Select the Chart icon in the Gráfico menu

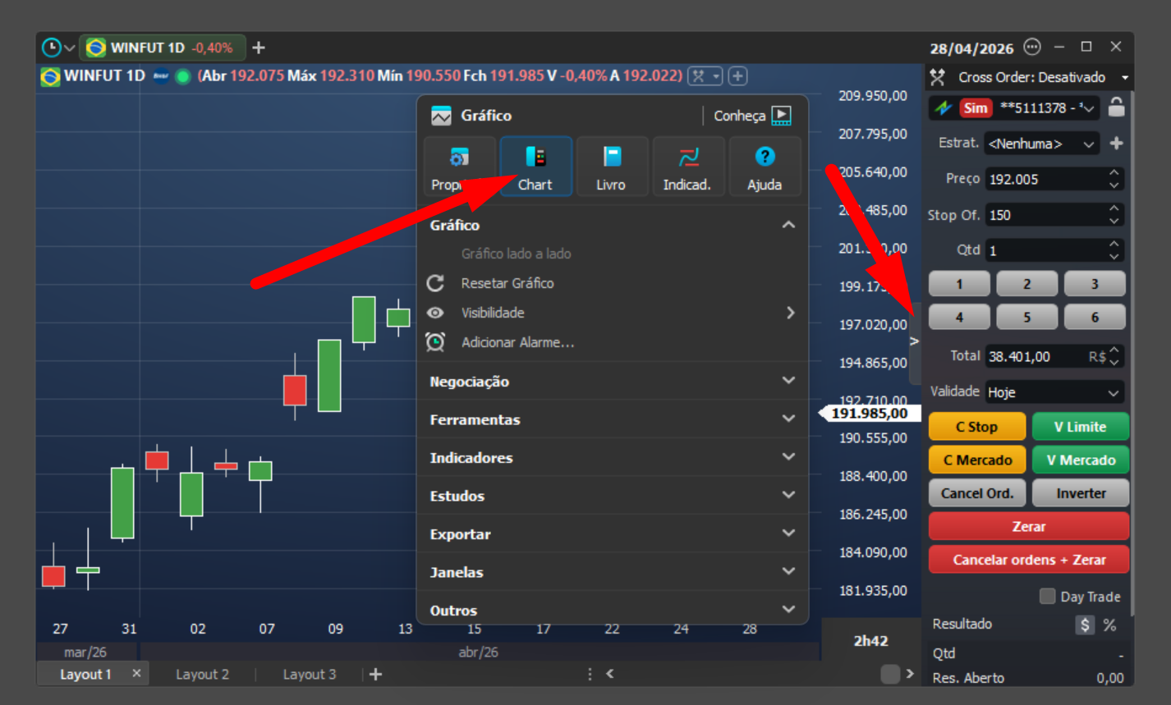pos(535,167)
